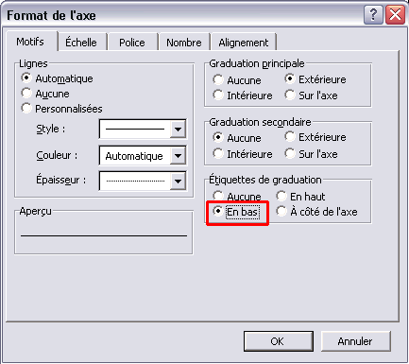Click the OK button
Viewport: 409px width, 364px height.
(279, 341)
